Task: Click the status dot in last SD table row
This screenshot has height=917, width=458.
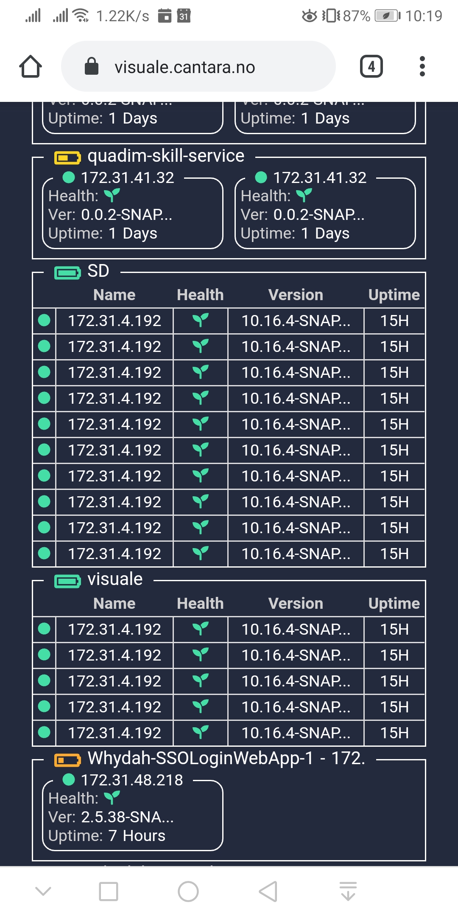Action: 44,554
